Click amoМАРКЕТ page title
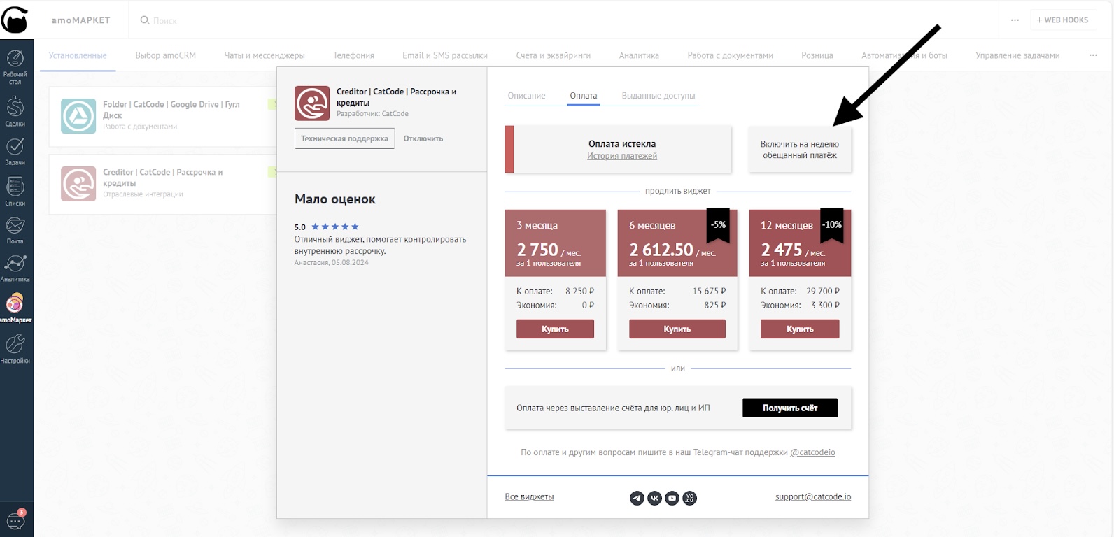1114x537 pixels. point(80,20)
